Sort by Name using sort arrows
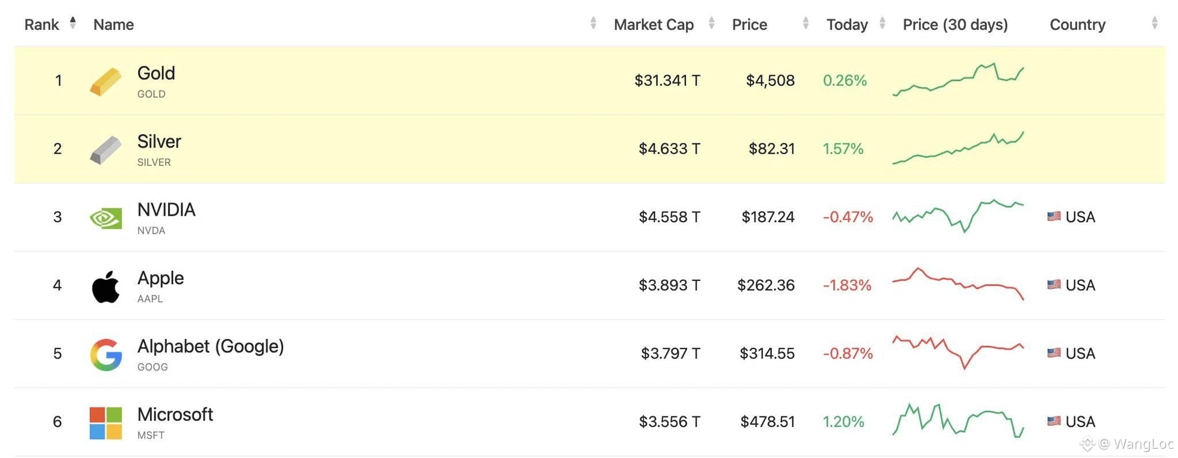The width and height of the screenshot is (1178, 458). pos(593,23)
